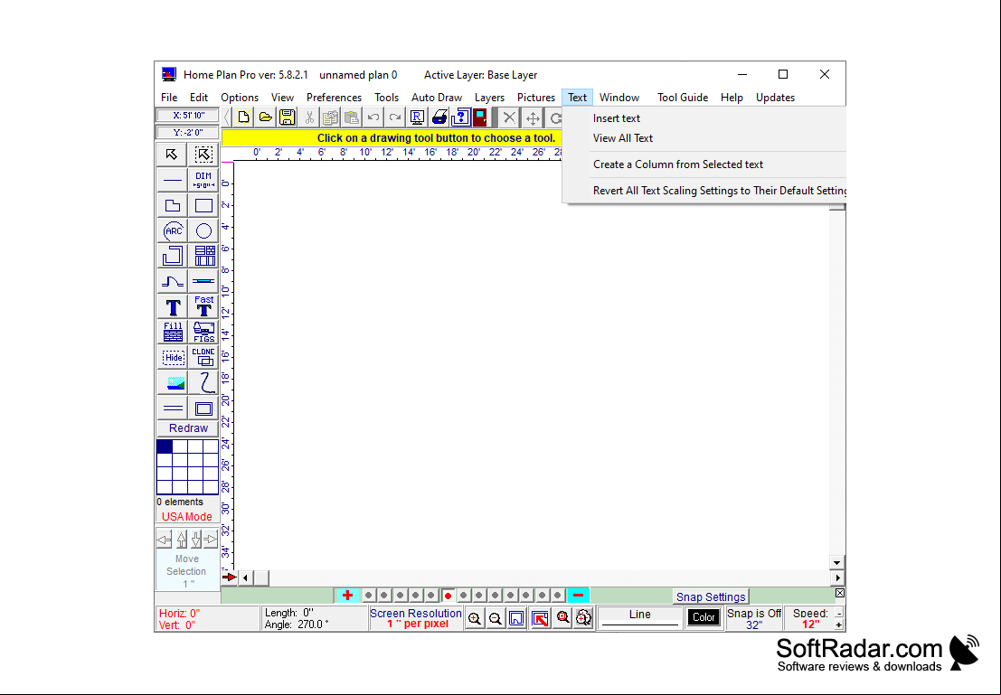The width and height of the screenshot is (1001, 695).
Task: Select the dark blue layer grid cell
Action: 165,446
